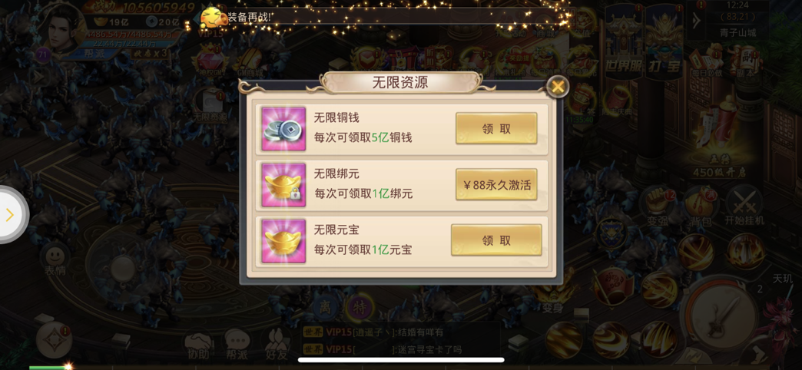
Task: Open the 表情 emoji panel
Action: [x=55, y=259]
